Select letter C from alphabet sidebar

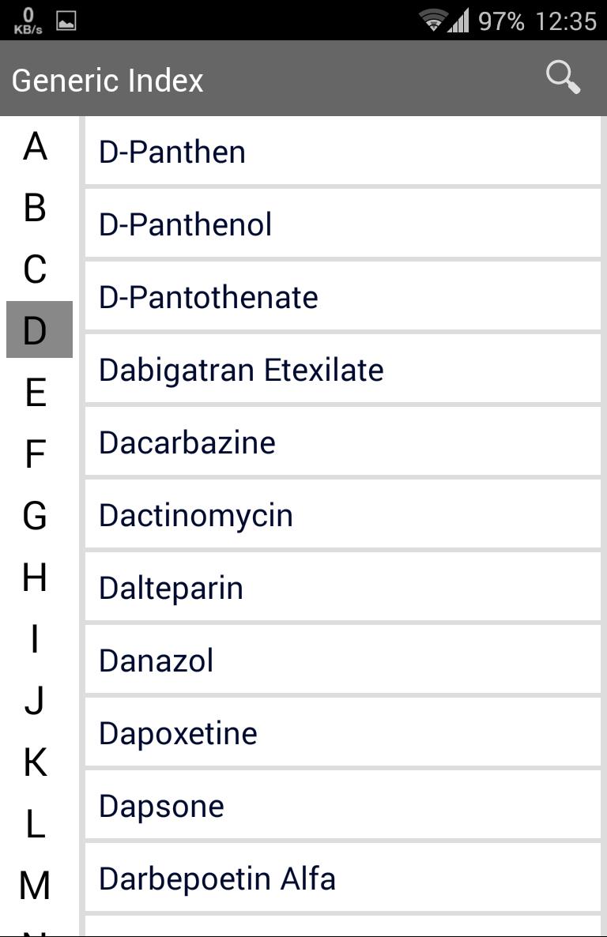34,268
